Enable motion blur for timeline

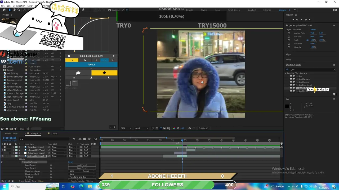pos(89,139)
